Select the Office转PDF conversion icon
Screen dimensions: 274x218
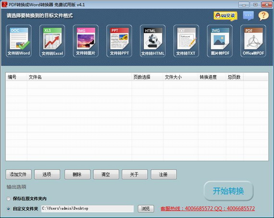click(253, 41)
